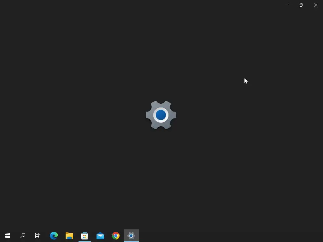Launch Google Chrome from the taskbar
This screenshot has width=323, height=242.
point(116,236)
